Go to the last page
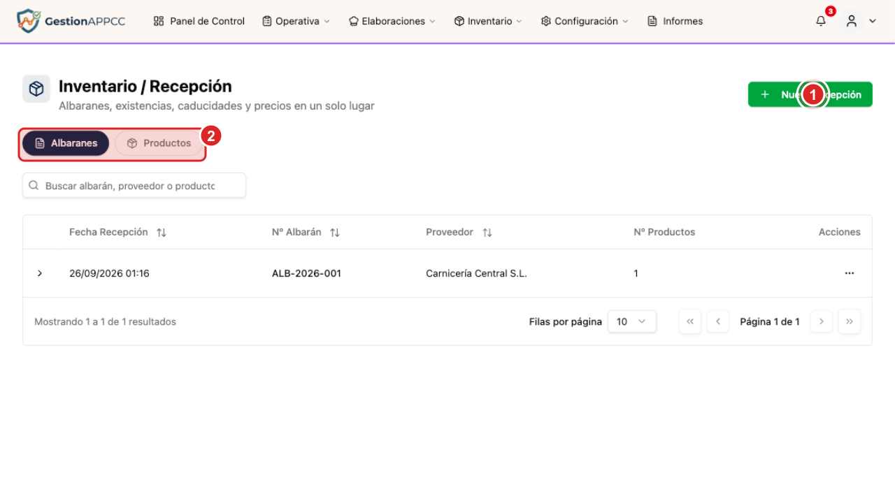This screenshot has height=503, width=895. pos(850,321)
